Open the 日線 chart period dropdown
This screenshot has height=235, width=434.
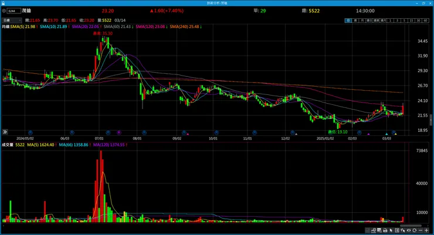pyautogui.click(x=12, y=20)
